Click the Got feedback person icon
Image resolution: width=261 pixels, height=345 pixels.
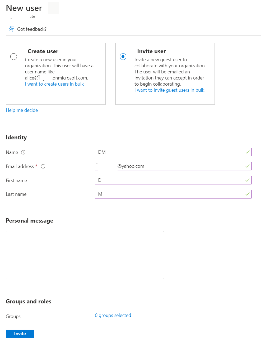click(x=11, y=29)
